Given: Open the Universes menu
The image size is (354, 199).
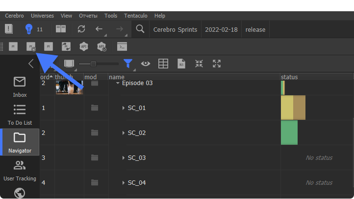Looking at the screenshot, I should (43, 16).
